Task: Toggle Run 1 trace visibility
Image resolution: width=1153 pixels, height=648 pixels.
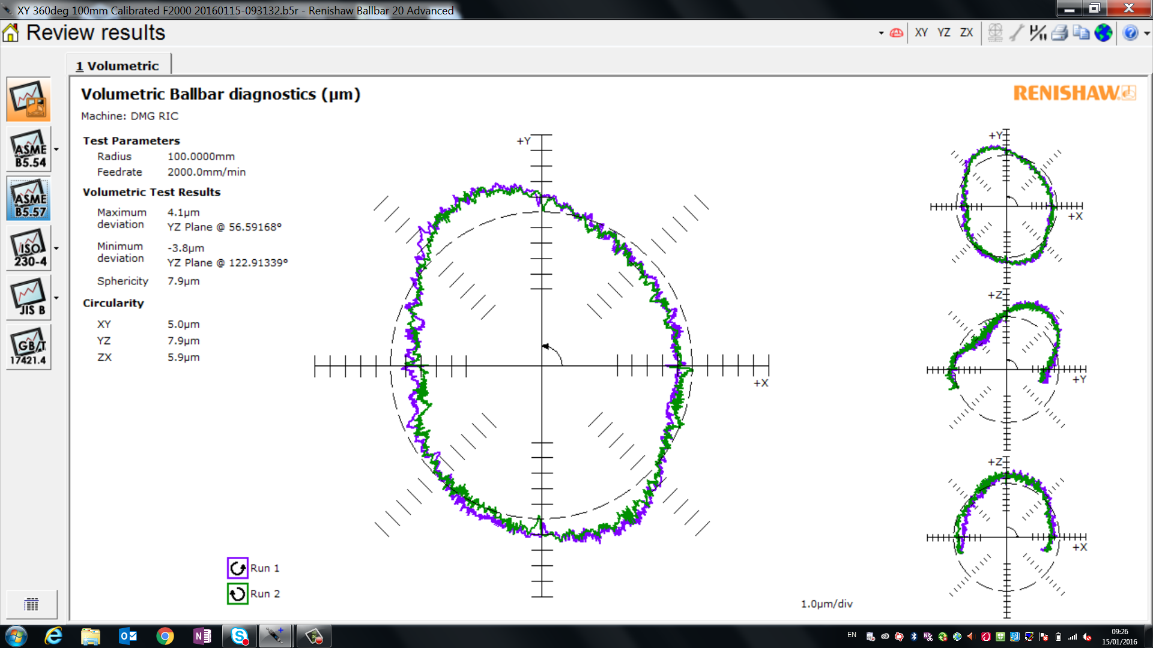Action: pos(237,568)
